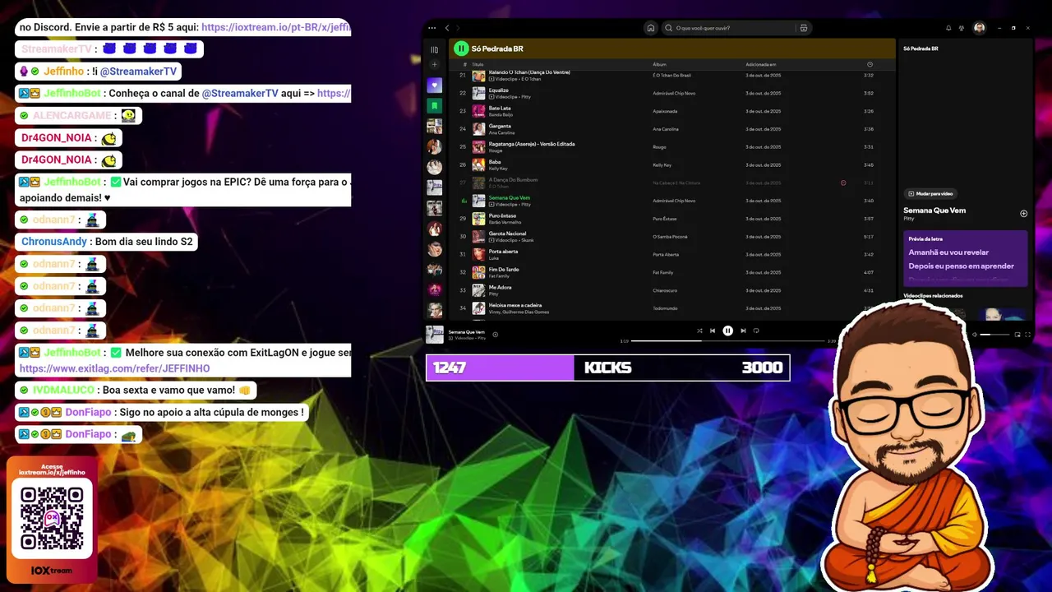This screenshot has height=592, width=1052.
Task: Open notifications bell icon
Action: (x=948, y=28)
